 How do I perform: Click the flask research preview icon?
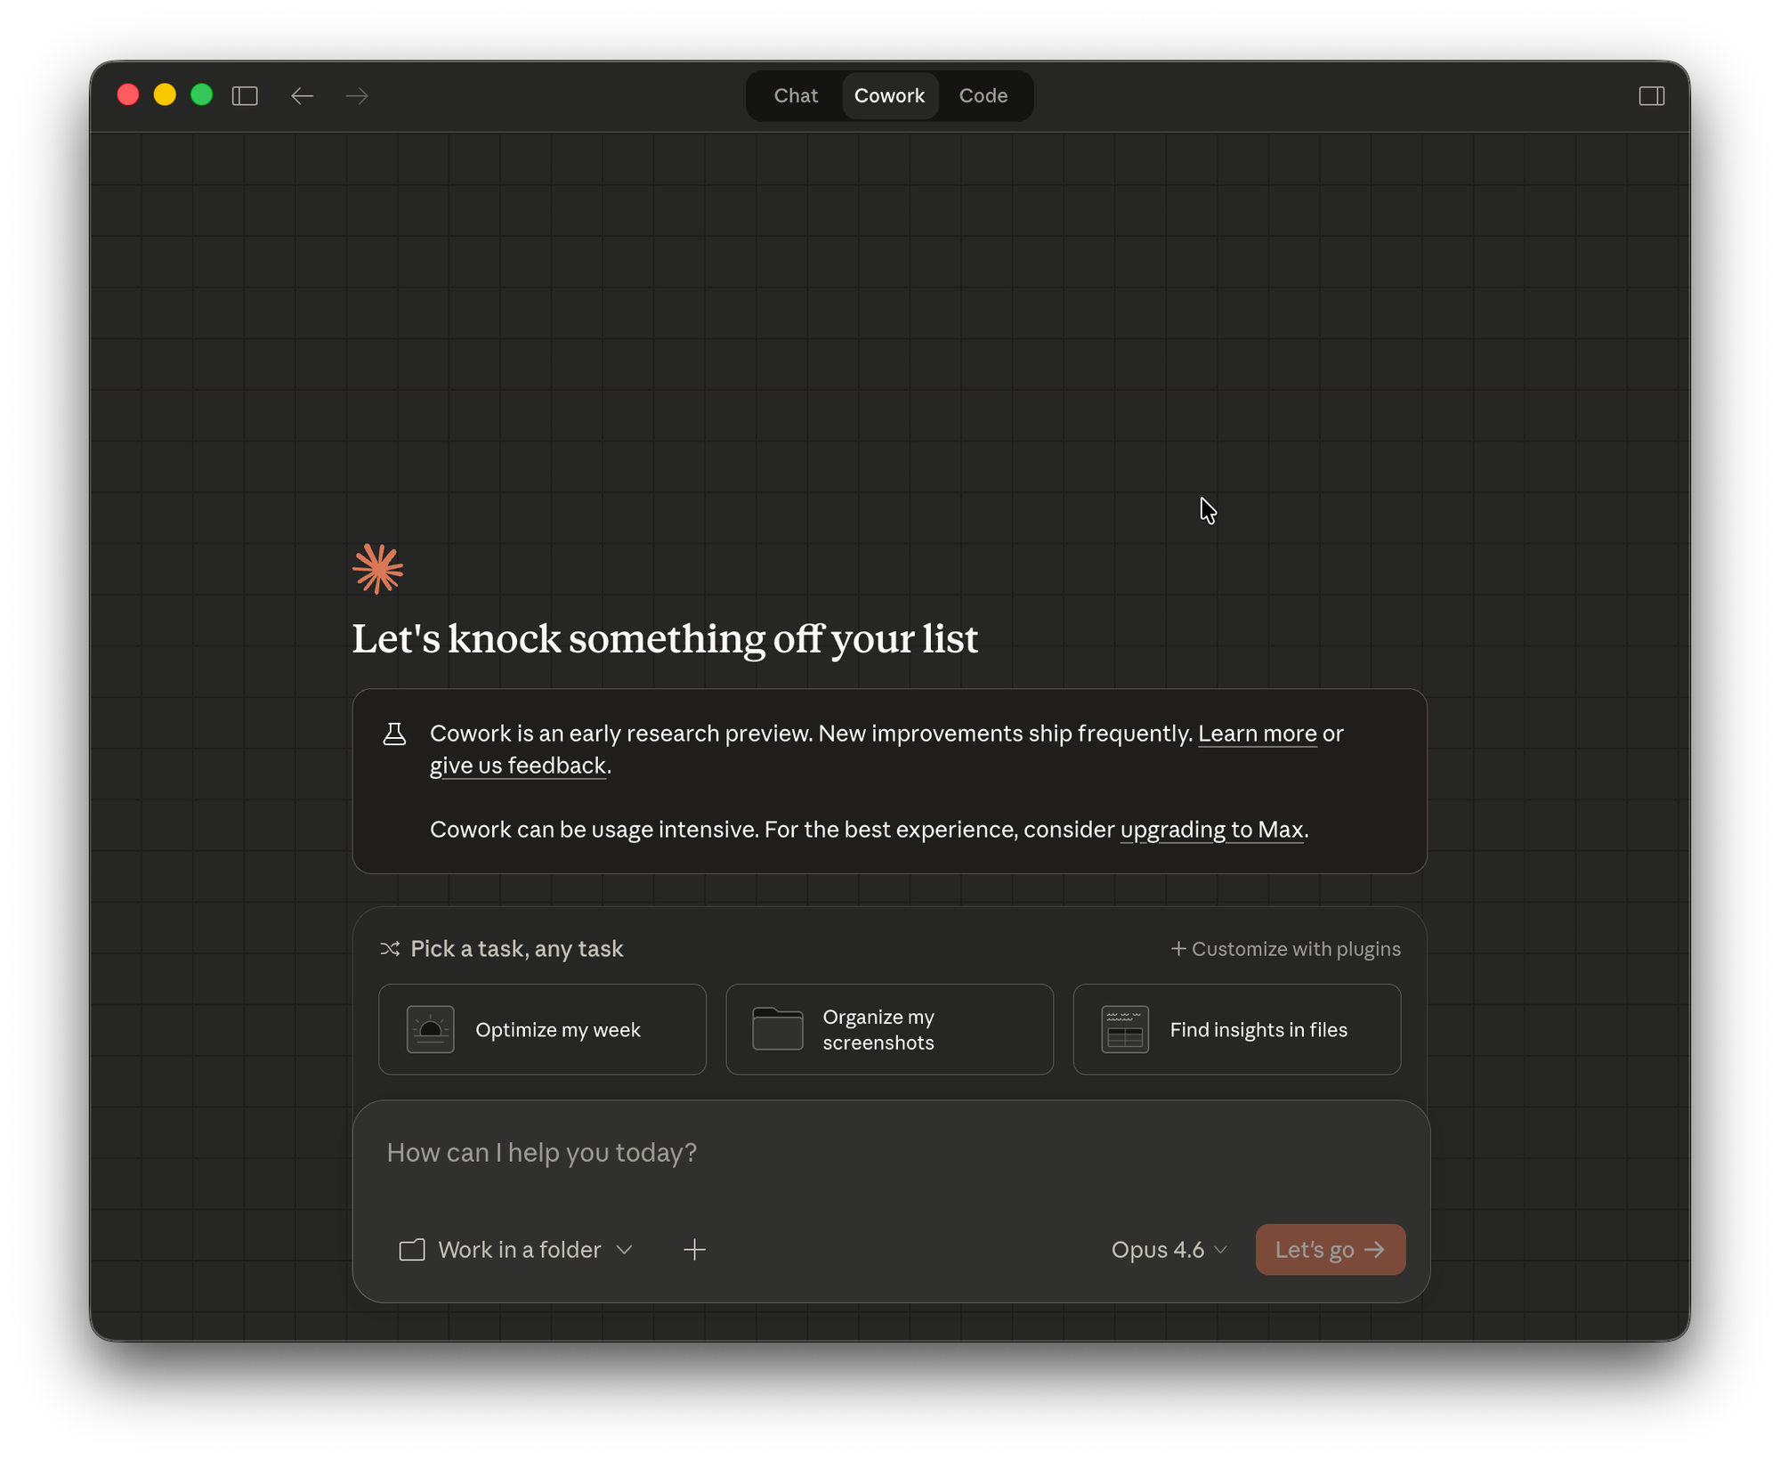394,734
